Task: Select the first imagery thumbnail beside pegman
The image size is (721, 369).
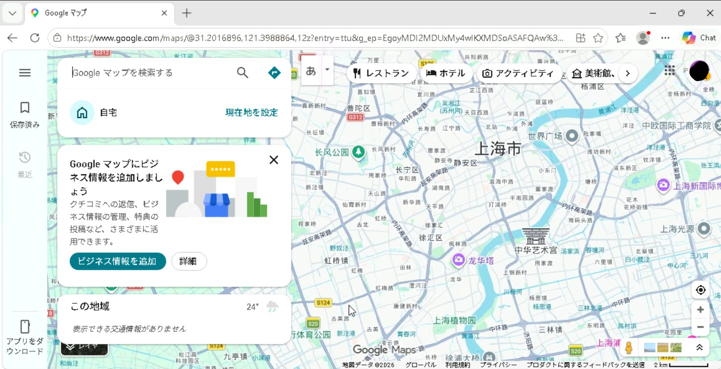Action: coord(650,348)
